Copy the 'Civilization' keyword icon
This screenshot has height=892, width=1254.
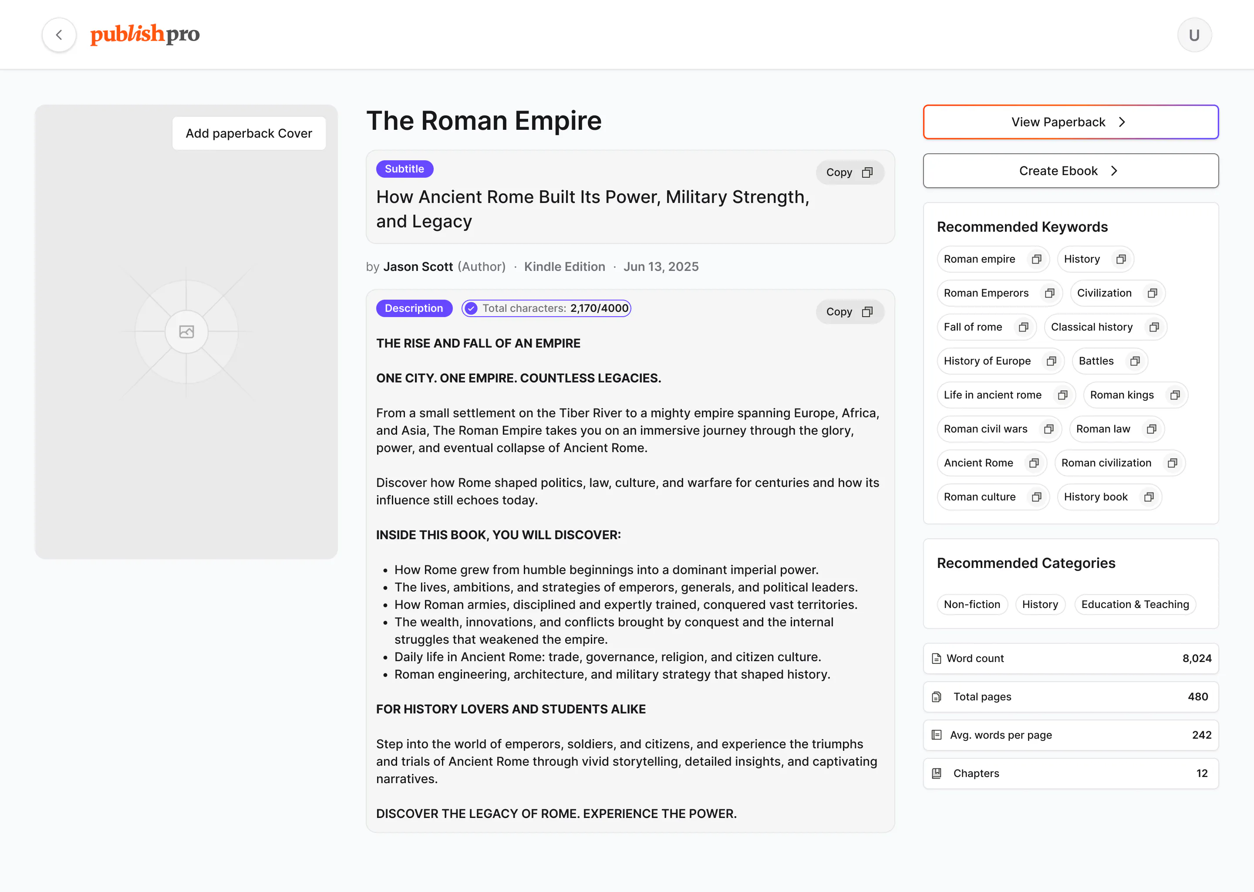coord(1152,293)
